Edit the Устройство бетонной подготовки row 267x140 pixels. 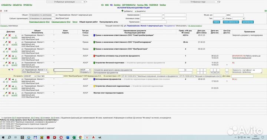pos(6,63)
